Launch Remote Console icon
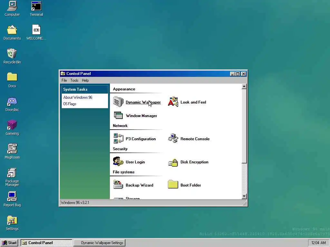This screenshot has width=330, height=247. point(173,138)
